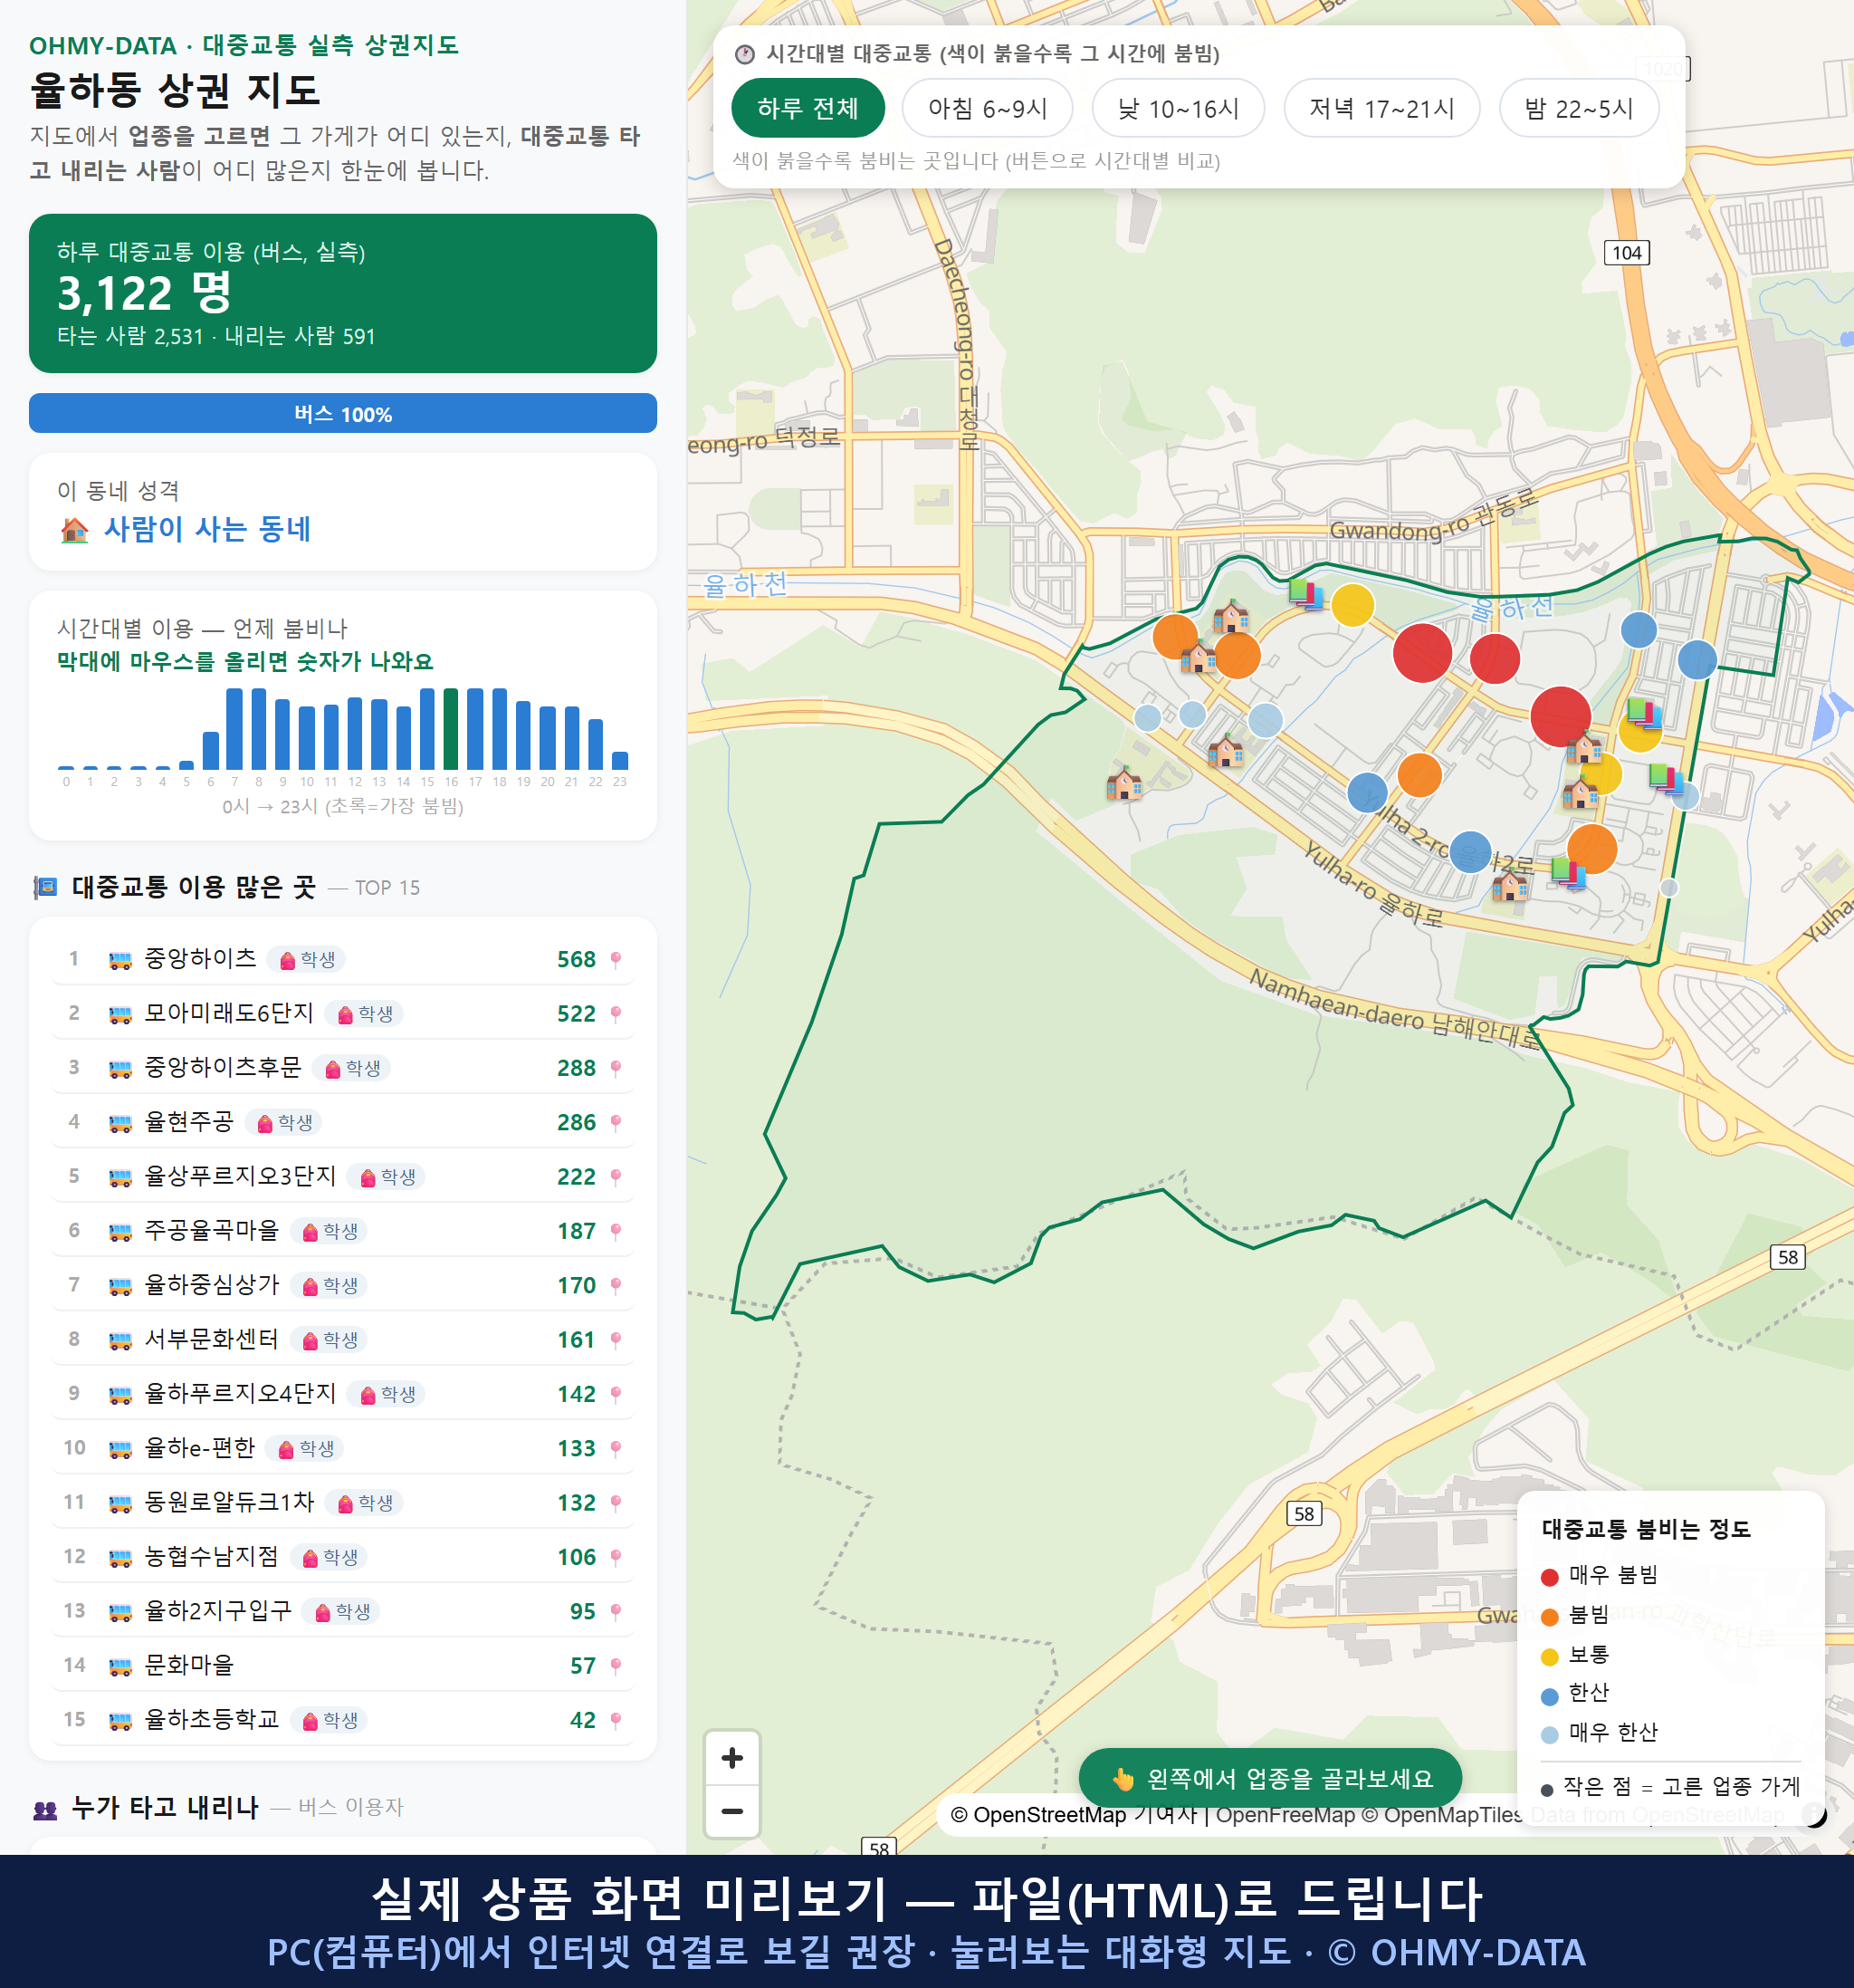Click the 학생 badge in the 중앙하이츠 row
Screen dimensions: 1854x1988
pos(307,959)
